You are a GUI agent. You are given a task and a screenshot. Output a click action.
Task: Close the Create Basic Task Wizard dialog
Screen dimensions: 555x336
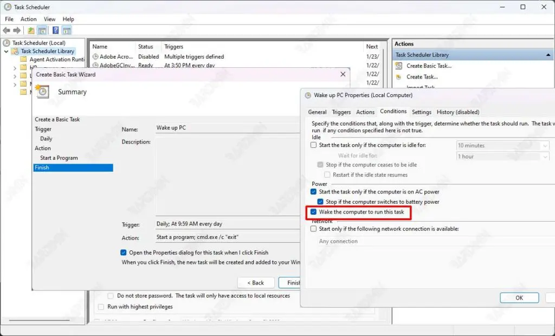click(x=343, y=74)
